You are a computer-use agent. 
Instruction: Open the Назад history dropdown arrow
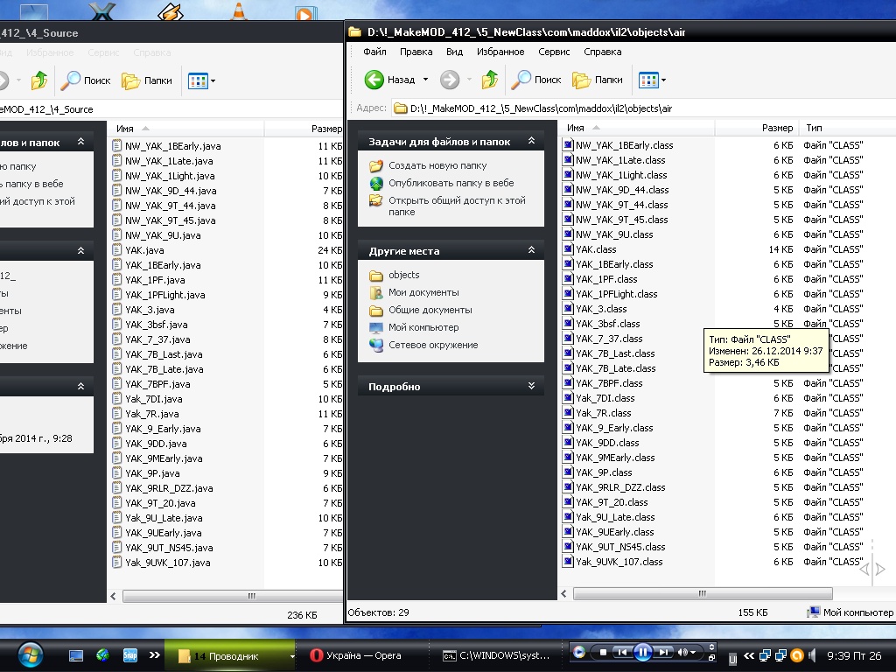(x=425, y=80)
